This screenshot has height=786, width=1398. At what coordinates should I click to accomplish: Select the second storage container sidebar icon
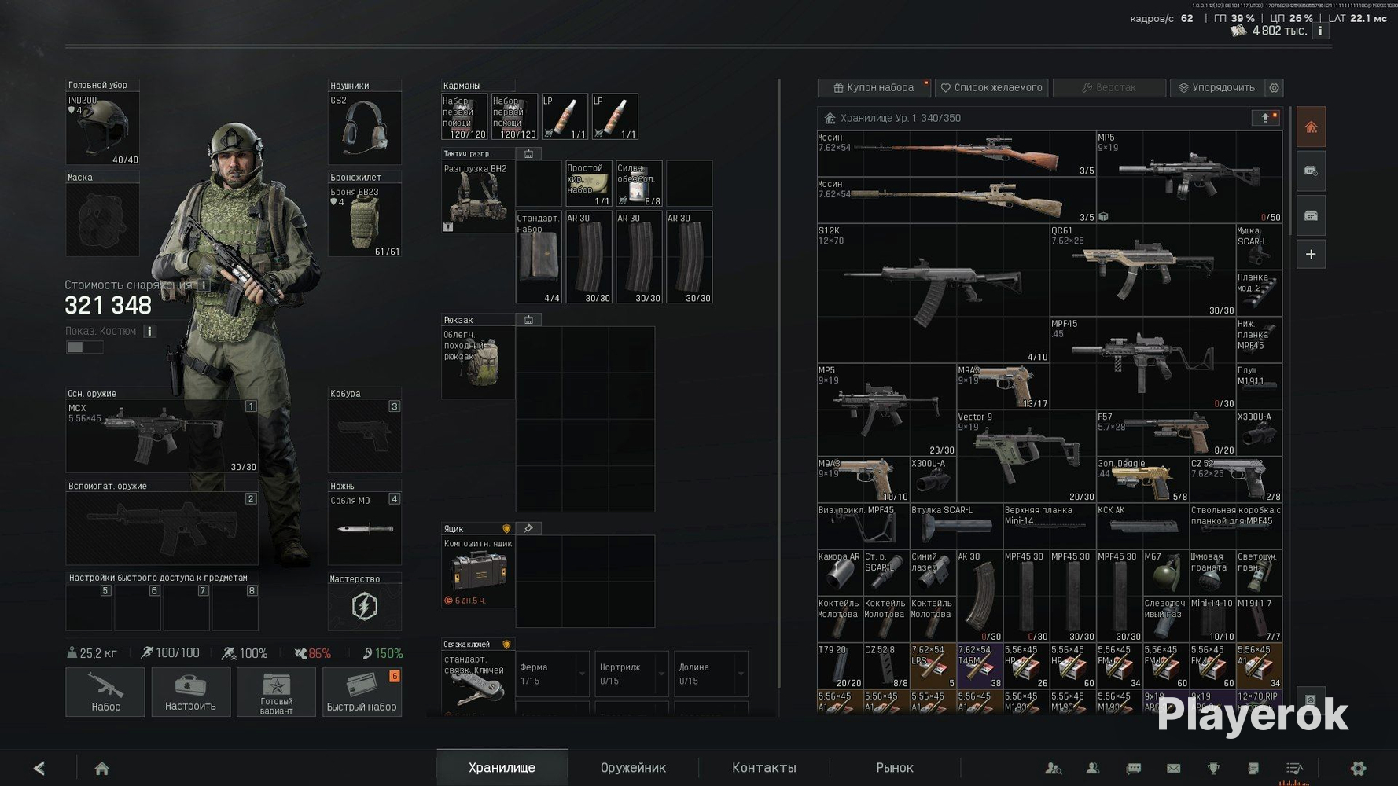point(1311,171)
